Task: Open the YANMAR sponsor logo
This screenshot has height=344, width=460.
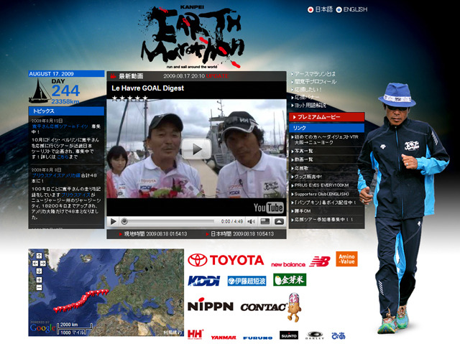Action: (x=224, y=338)
